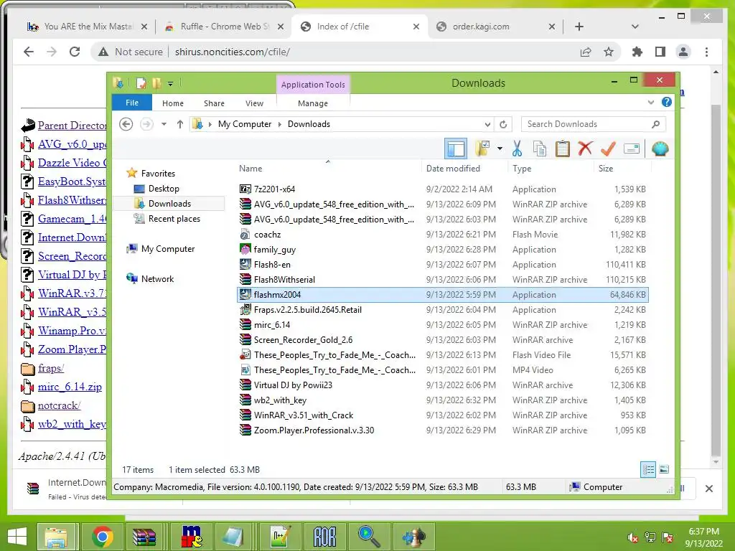735x551 pixels.
Task: Click the orange checkmark toolbar icon
Action: coord(608,149)
